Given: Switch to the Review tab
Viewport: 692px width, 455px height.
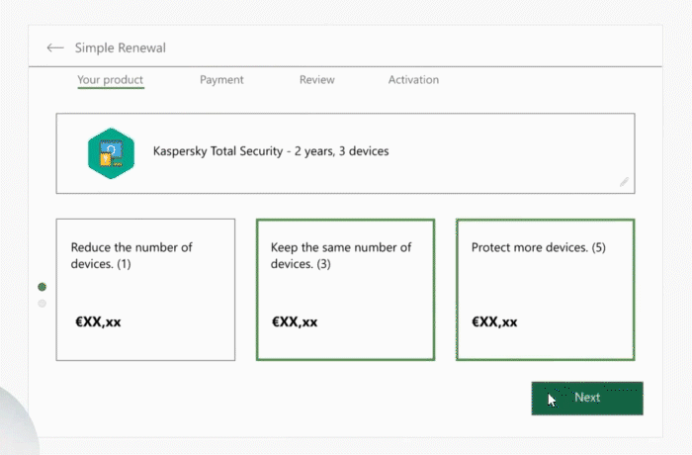Looking at the screenshot, I should pos(317,80).
